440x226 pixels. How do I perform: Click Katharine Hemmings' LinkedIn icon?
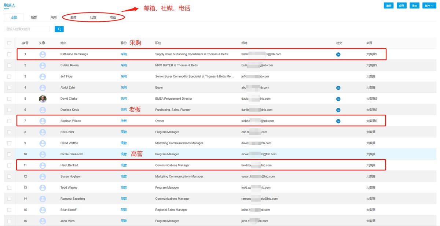tap(338, 54)
